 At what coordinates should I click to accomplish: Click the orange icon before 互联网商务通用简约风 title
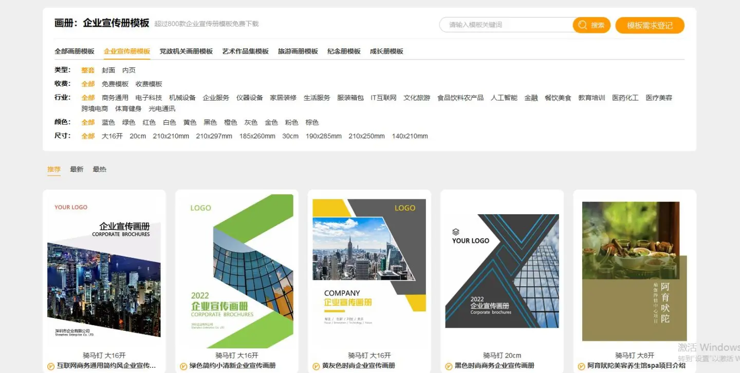click(51, 366)
